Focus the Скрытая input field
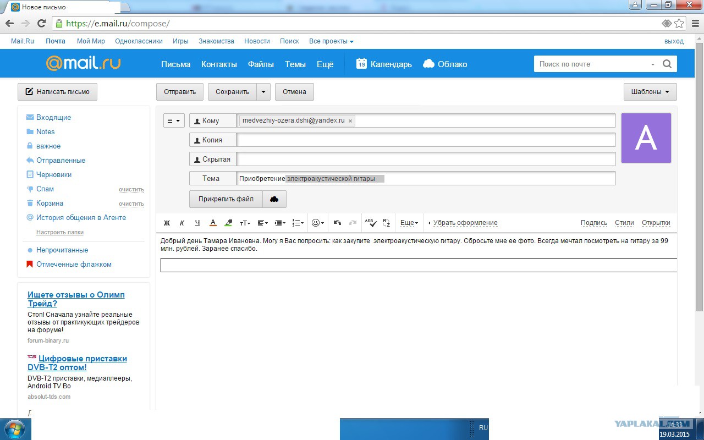This screenshot has width=704, height=440. (426, 159)
